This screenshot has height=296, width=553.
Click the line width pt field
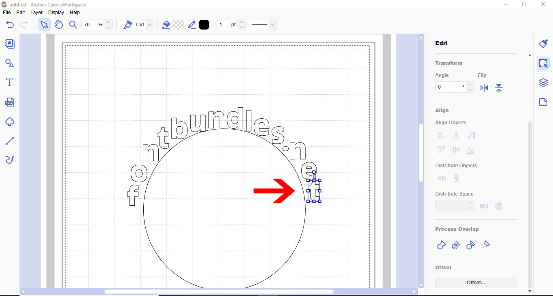[x=227, y=25]
